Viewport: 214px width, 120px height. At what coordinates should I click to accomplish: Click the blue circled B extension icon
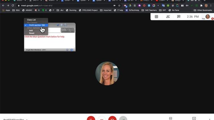(x=149, y=6)
